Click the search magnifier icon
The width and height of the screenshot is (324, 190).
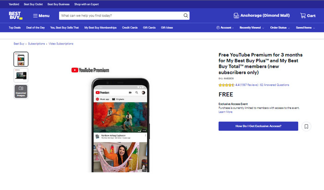(x=186, y=15)
